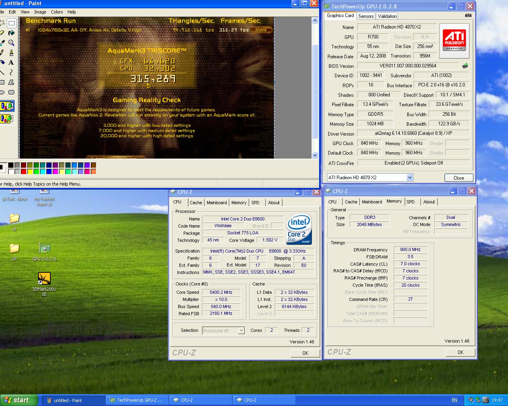Viewport: 508px width, 406px height.
Task: Select the rectangular Select tool in Paint
Action: (x=12, y=23)
